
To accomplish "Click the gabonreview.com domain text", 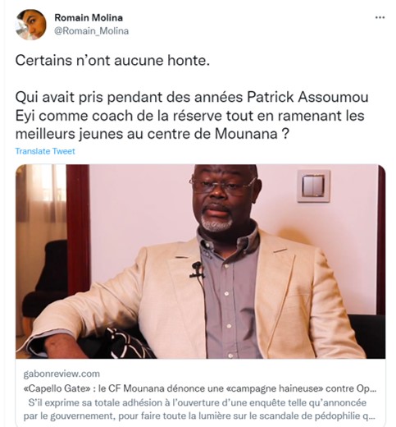I will (x=61, y=374).
